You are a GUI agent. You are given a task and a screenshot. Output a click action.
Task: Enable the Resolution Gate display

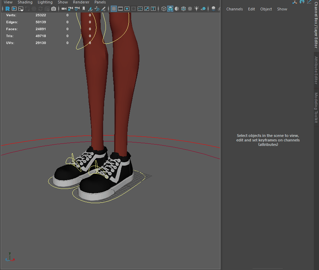coord(127,9)
